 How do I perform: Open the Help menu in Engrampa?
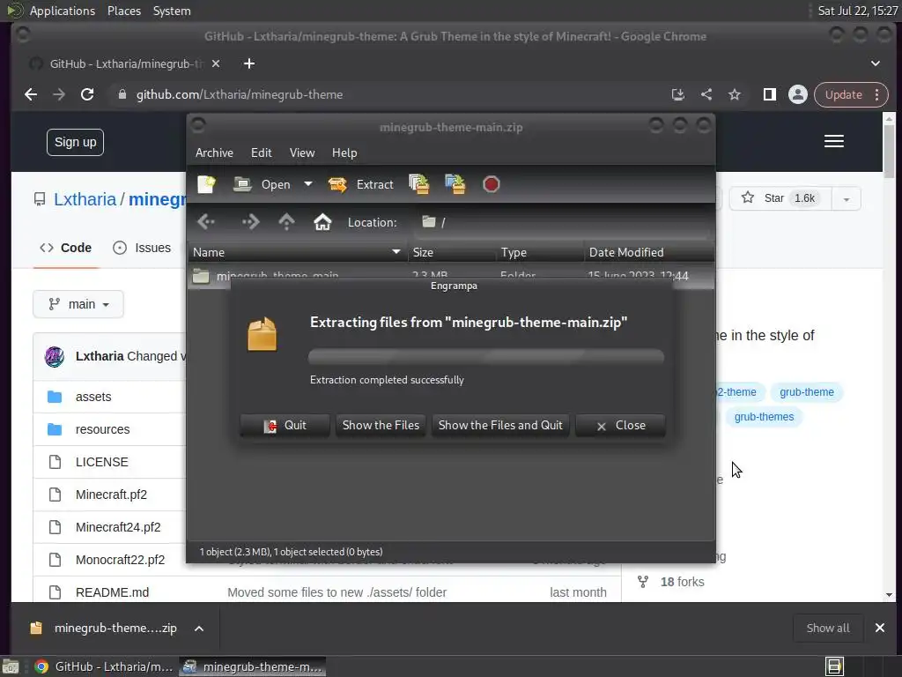(344, 153)
